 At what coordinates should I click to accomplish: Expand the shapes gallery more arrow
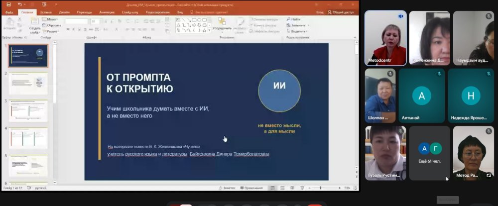209,30
